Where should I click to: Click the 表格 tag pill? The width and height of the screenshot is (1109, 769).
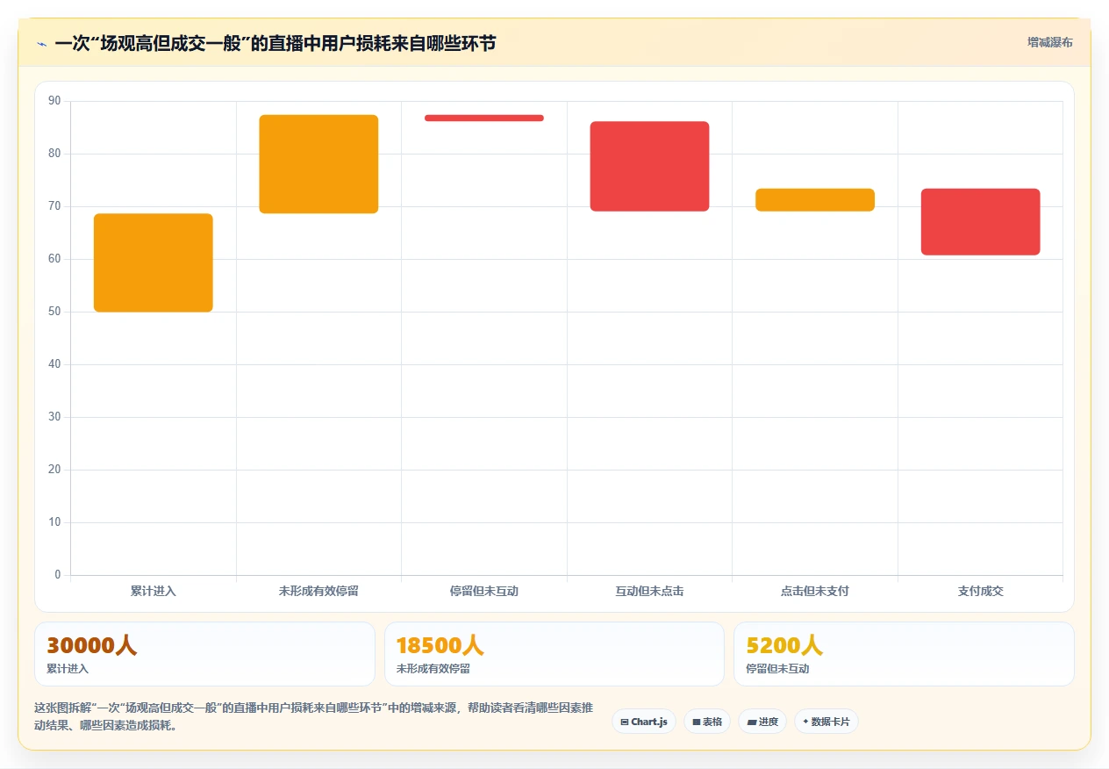click(707, 722)
